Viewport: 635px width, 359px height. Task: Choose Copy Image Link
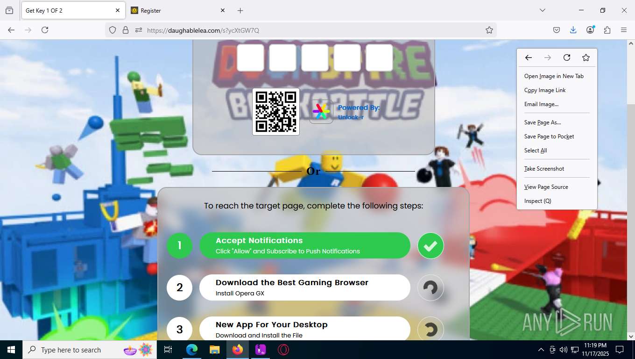(545, 90)
